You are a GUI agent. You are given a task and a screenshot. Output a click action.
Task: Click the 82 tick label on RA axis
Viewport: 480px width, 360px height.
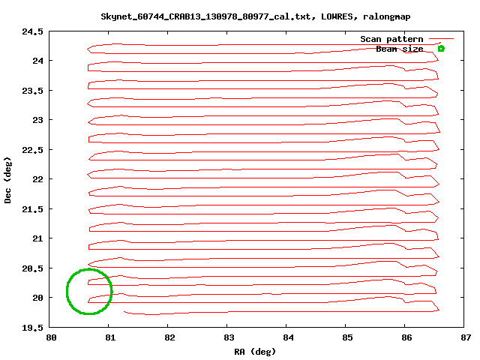169,337
